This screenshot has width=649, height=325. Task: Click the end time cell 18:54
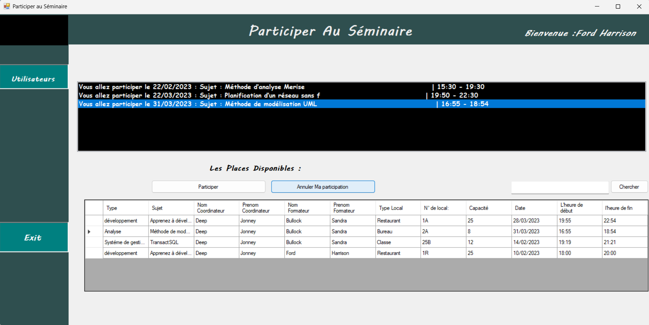point(625,232)
